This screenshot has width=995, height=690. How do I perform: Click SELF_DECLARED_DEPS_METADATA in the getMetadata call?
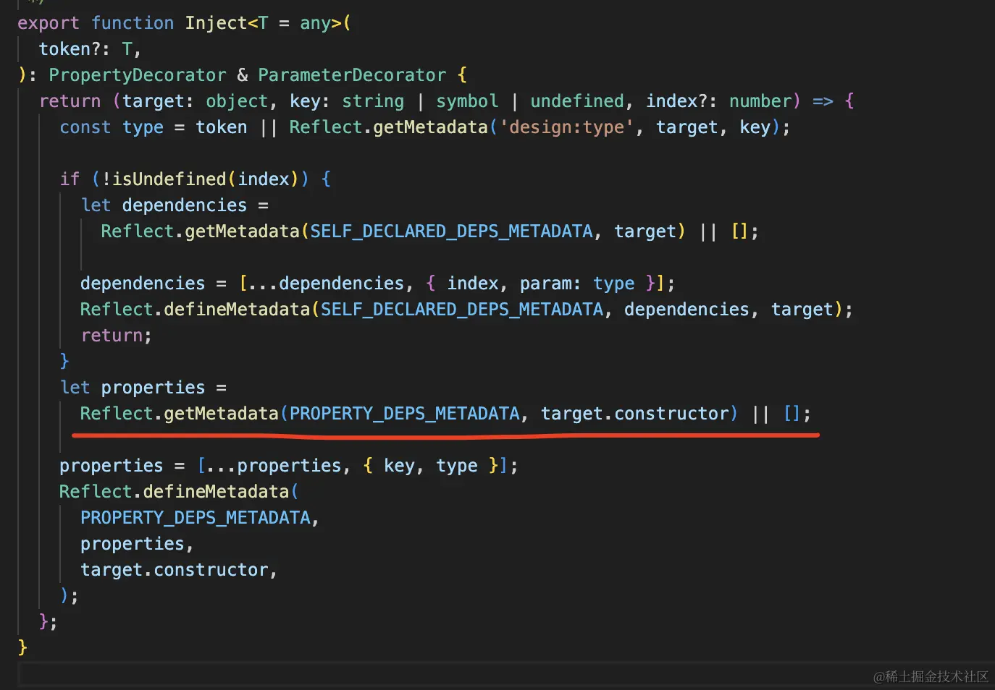[x=452, y=231]
